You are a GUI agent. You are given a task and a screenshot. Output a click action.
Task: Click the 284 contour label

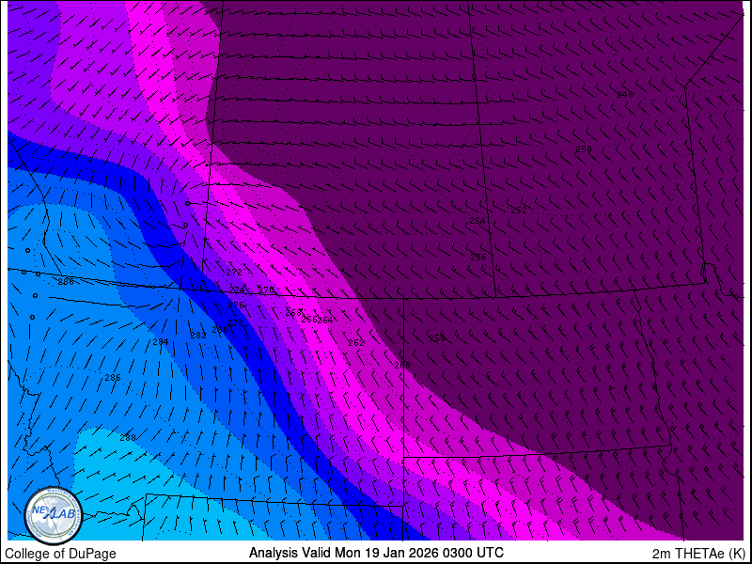(161, 342)
